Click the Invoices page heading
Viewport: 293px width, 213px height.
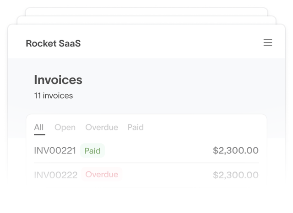(x=58, y=80)
